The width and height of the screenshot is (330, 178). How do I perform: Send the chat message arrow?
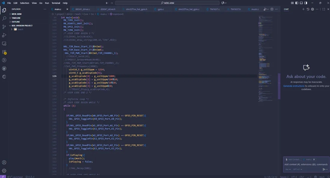324,169
